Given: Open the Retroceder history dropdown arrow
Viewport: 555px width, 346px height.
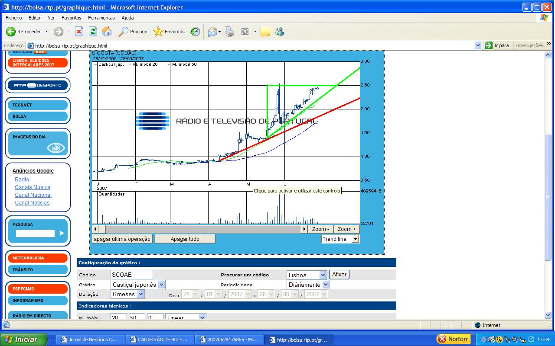Looking at the screenshot, I should [x=46, y=32].
